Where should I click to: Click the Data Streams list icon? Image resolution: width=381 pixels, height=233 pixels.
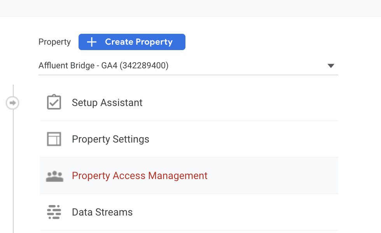[x=54, y=212]
